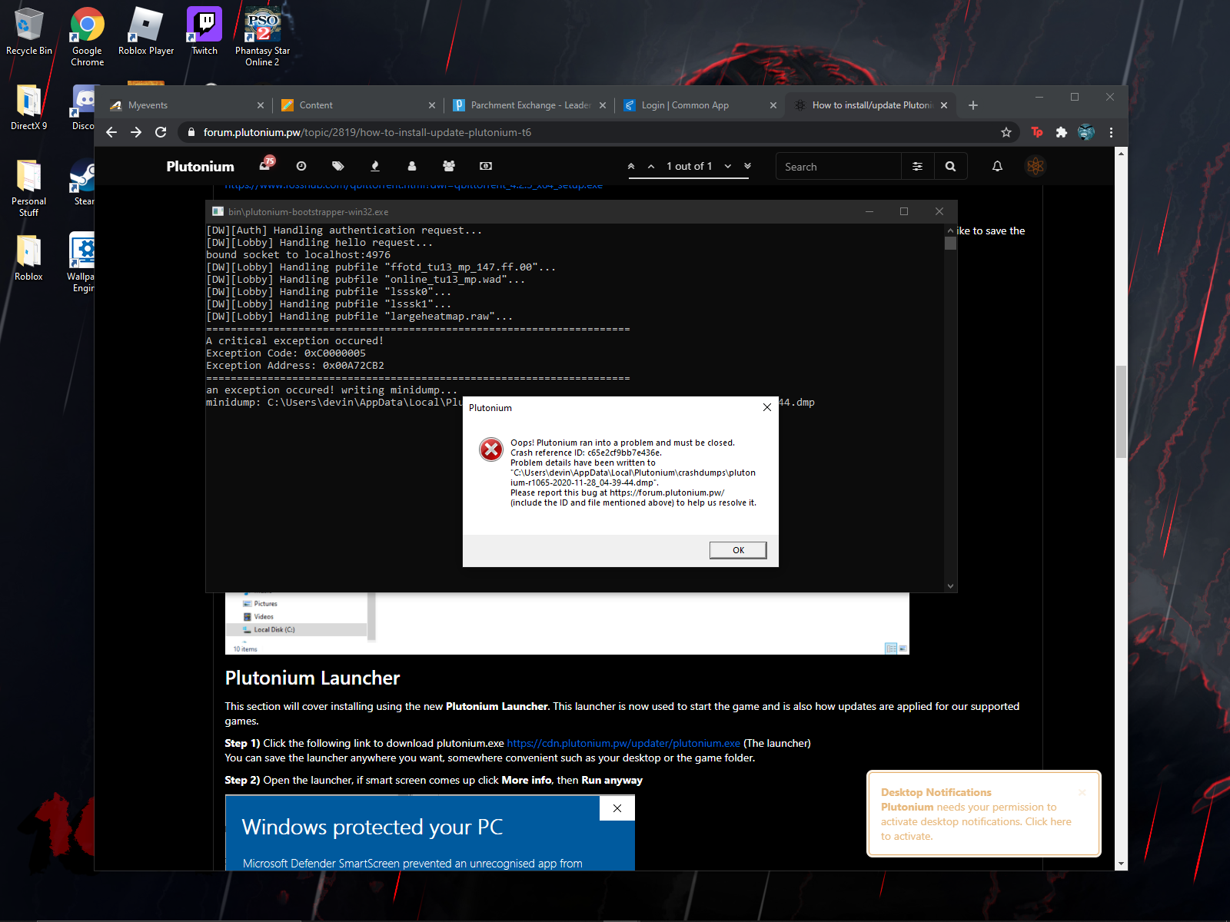Click the forum Search input field
This screenshot has width=1230, height=922.
[x=839, y=167]
